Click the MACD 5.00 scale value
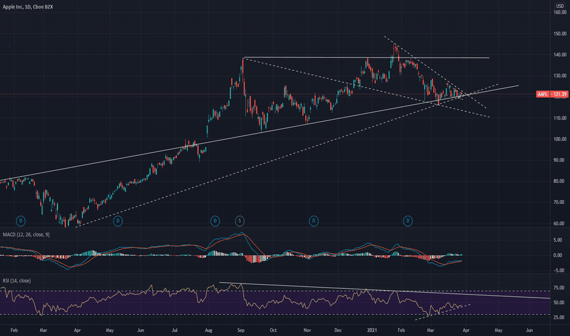 pos(558,240)
